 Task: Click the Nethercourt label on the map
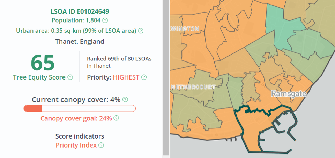193,87
